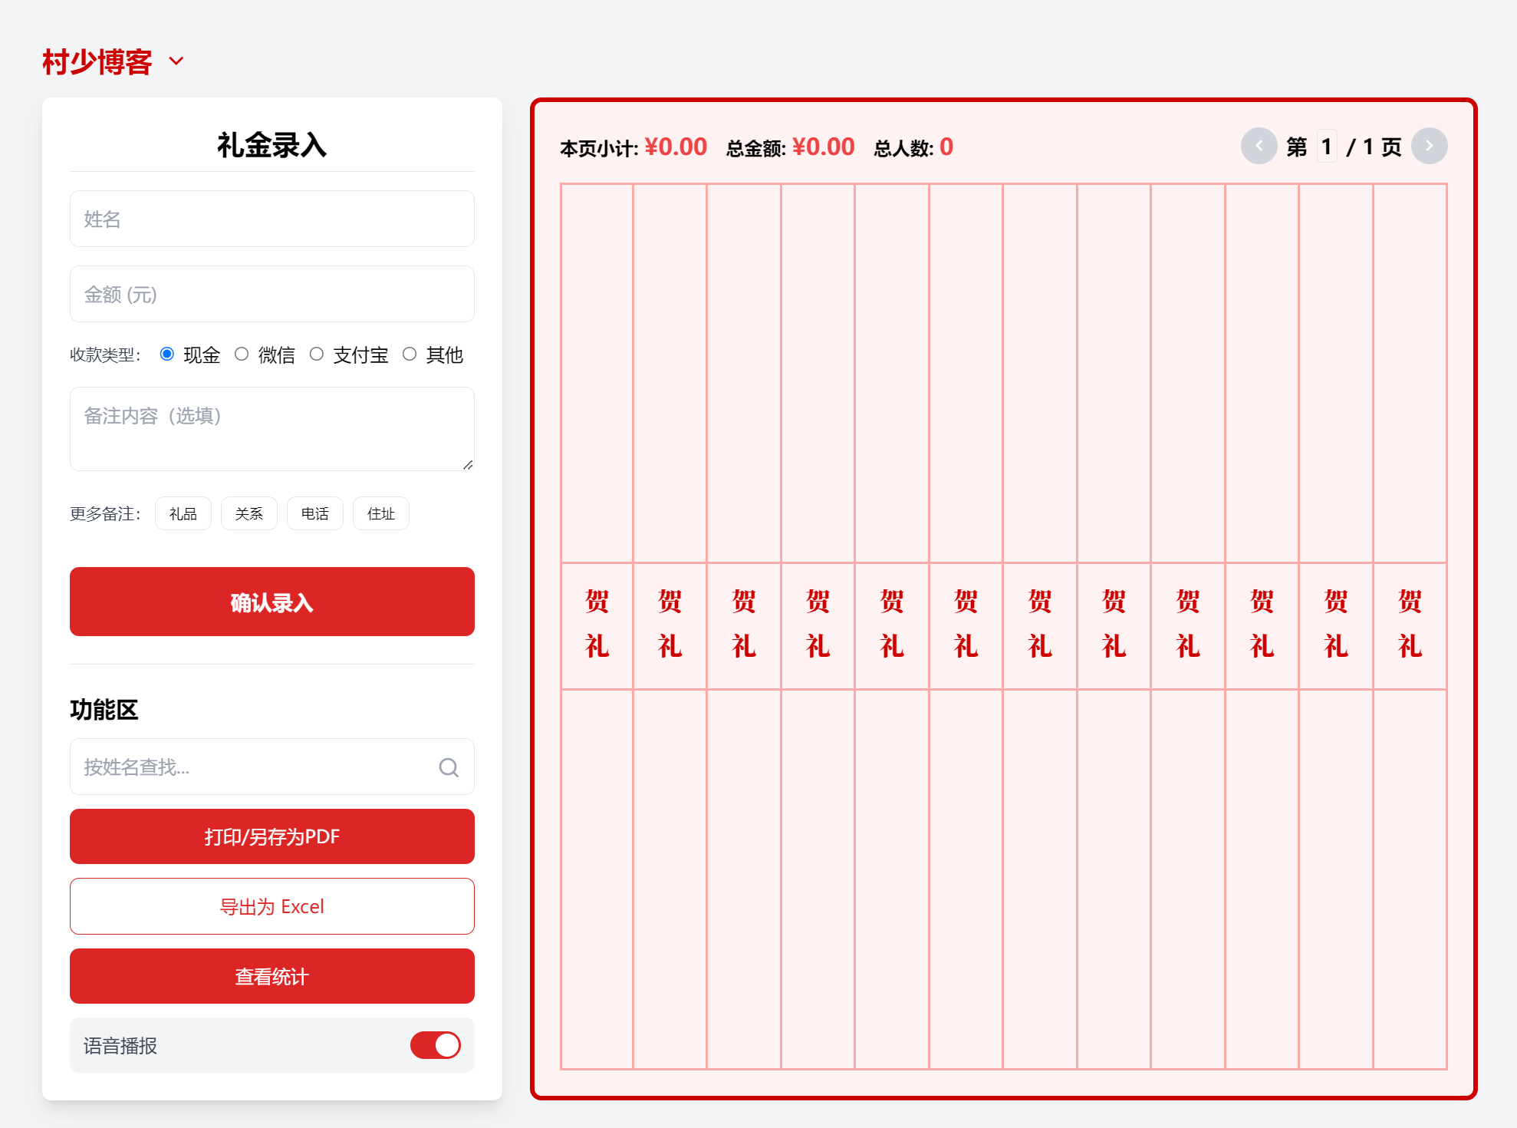The height and width of the screenshot is (1128, 1517).
Task: Insert 关系 quick note tag
Action: [x=248, y=513]
